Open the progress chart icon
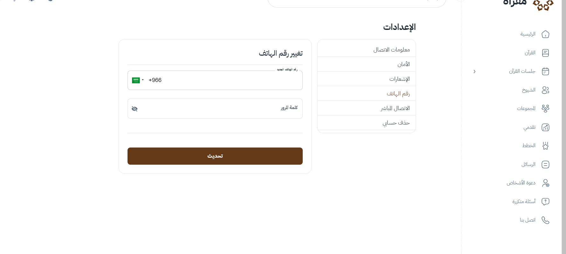 coord(545,127)
